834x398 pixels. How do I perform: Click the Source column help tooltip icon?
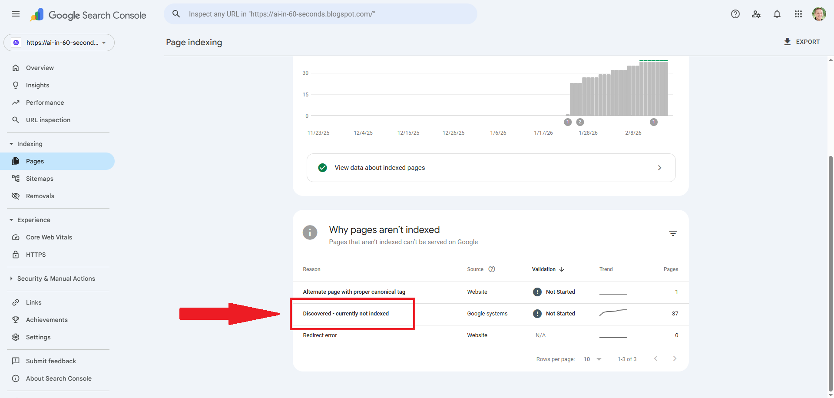(x=492, y=269)
